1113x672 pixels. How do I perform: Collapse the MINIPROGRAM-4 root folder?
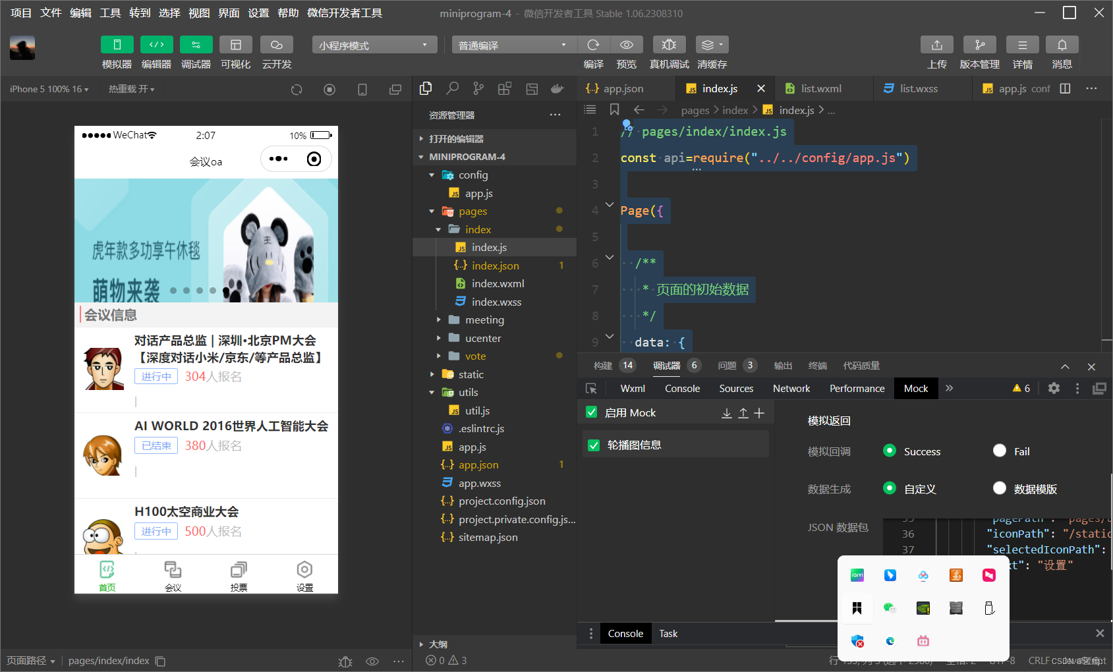coord(494,157)
